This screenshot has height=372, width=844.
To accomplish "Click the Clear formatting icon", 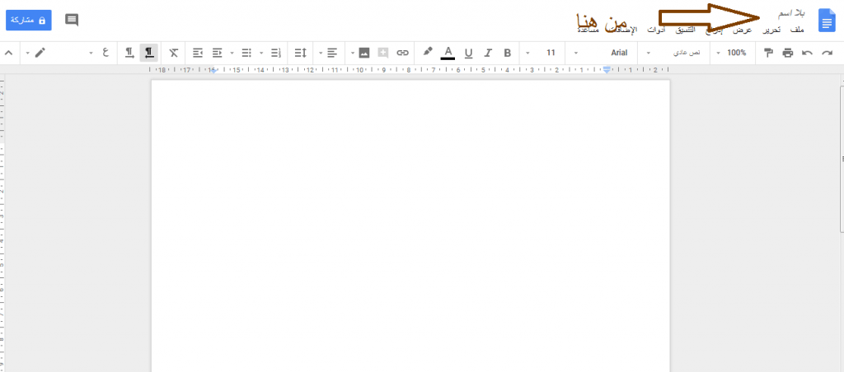I will (x=173, y=53).
